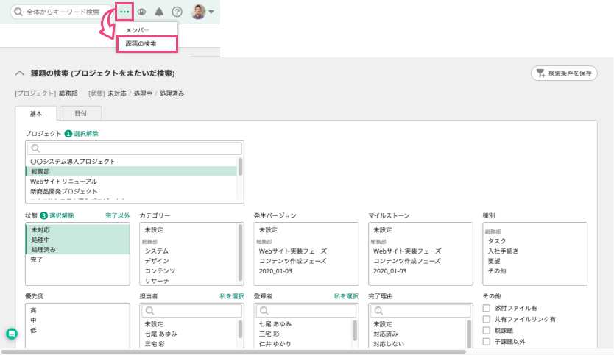614x355 pixels.
Task: Click the horizontal page scrollbar
Action: click(x=233, y=351)
